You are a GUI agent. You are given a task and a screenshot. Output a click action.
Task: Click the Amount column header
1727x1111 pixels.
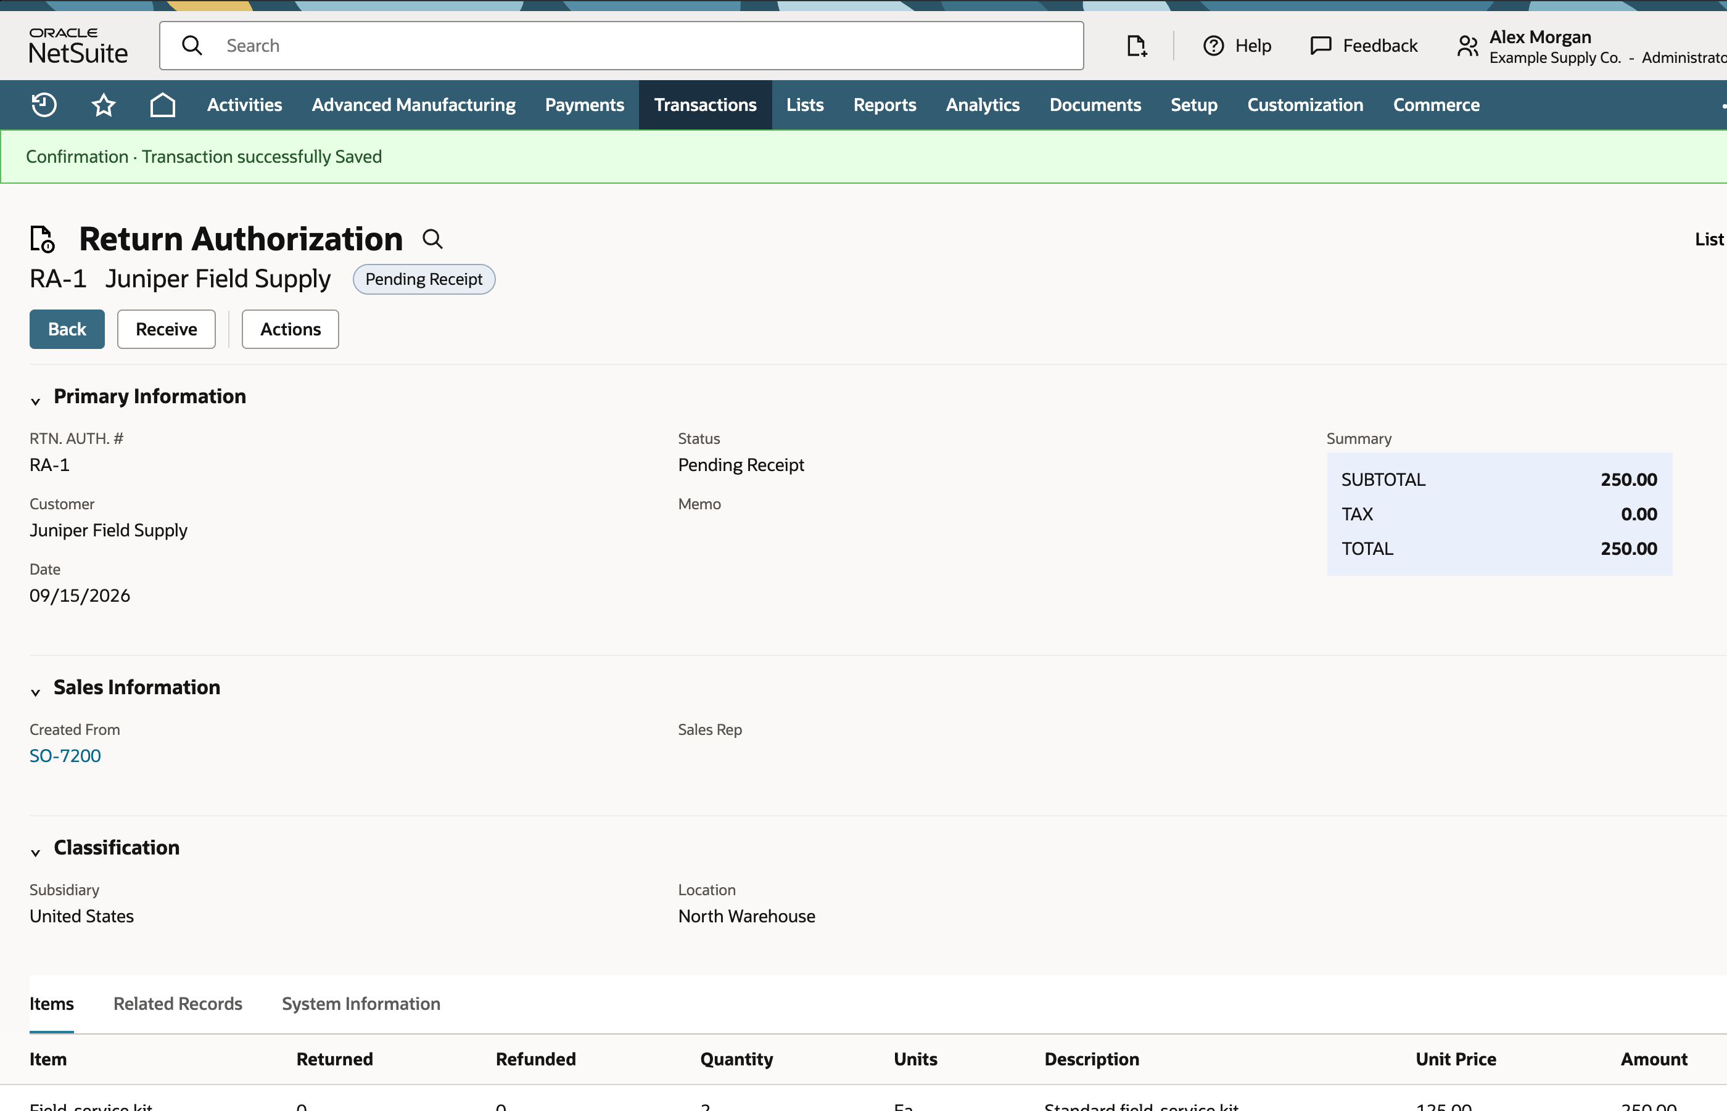click(1654, 1059)
